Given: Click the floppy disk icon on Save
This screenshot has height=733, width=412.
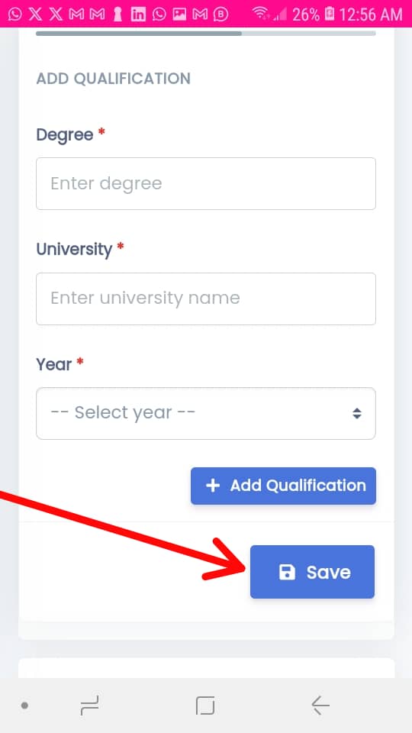Looking at the screenshot, I should point(287,572).
